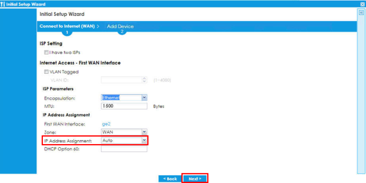Screen dimensions: 366x183
Task: Click the step 2 circle indicator
Action: [x=122, y=32]
